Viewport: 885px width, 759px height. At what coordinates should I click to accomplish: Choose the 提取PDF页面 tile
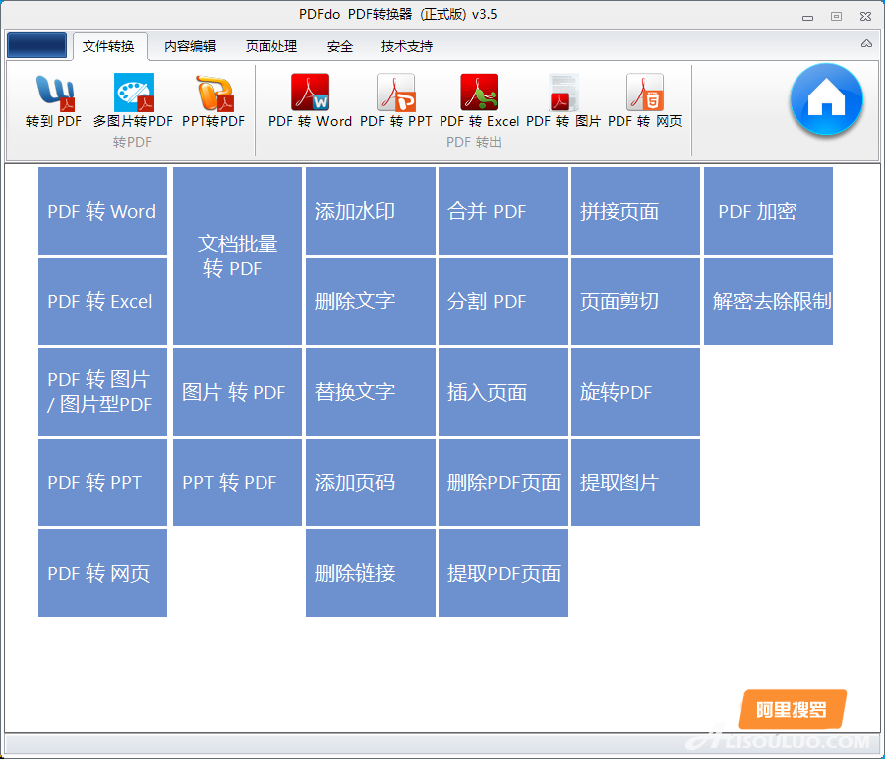pos(503,573)
